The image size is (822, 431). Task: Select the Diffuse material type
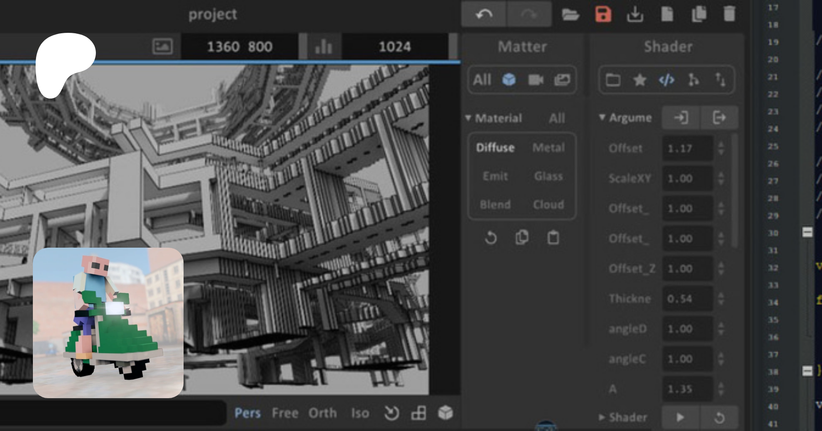[x=495, y=148]
